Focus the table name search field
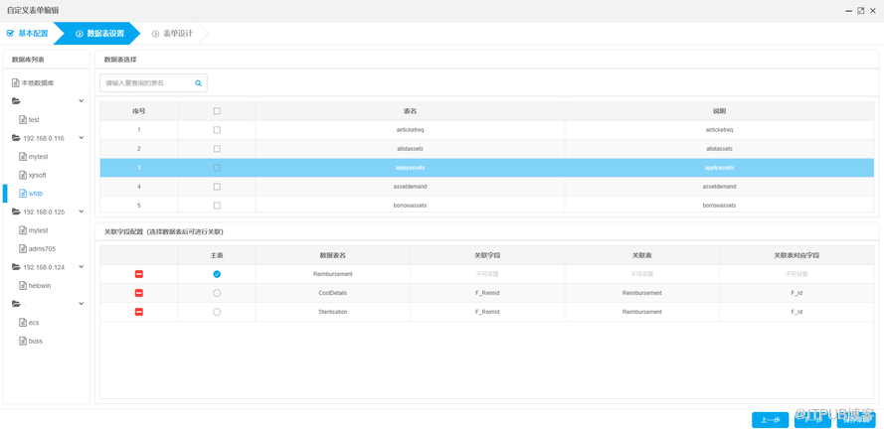 [146, 83]
